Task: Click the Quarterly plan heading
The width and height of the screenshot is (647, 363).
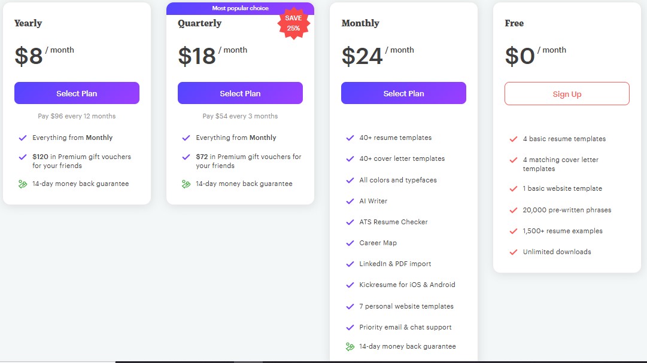Action: [199, 23]
